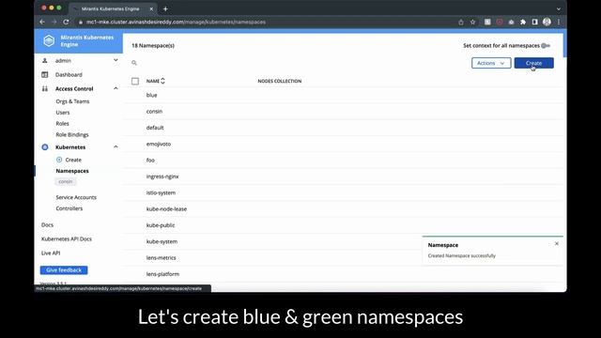601x338 pixels.
Task: Open Dashboard in the sidebar
Action: (x=69, y=75)
